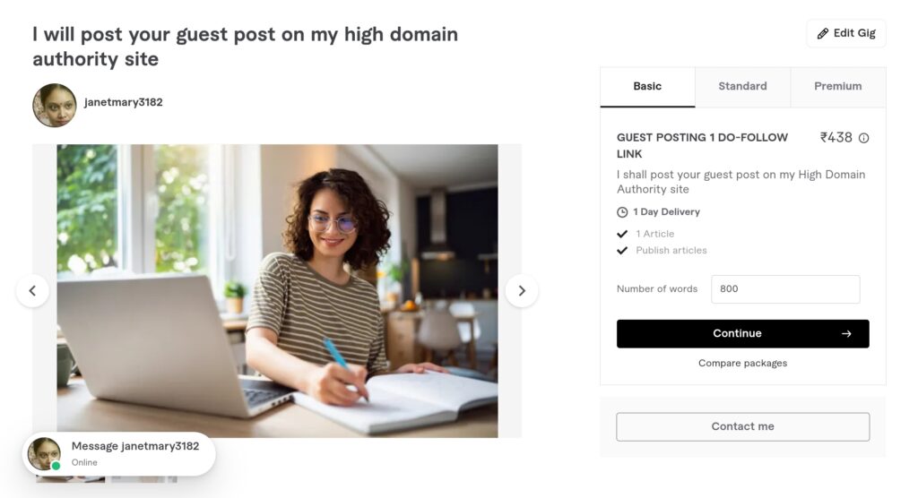Advance to the next gallery image using the right arrow

522,291
